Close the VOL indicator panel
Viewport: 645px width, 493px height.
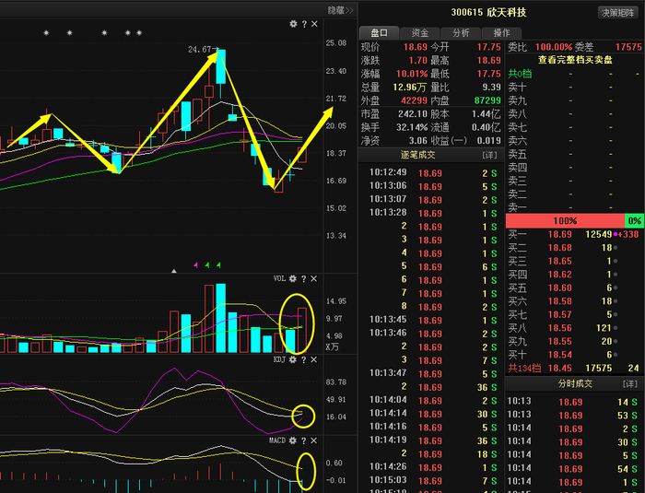tap(314, 278)
